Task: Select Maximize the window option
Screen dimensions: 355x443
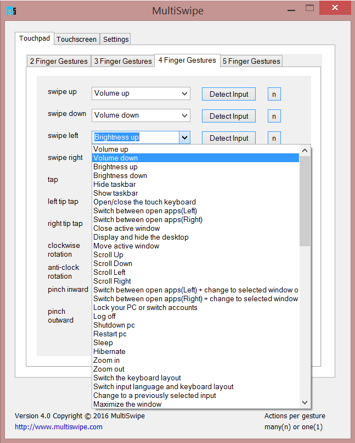Action: [x=127, y=405]
